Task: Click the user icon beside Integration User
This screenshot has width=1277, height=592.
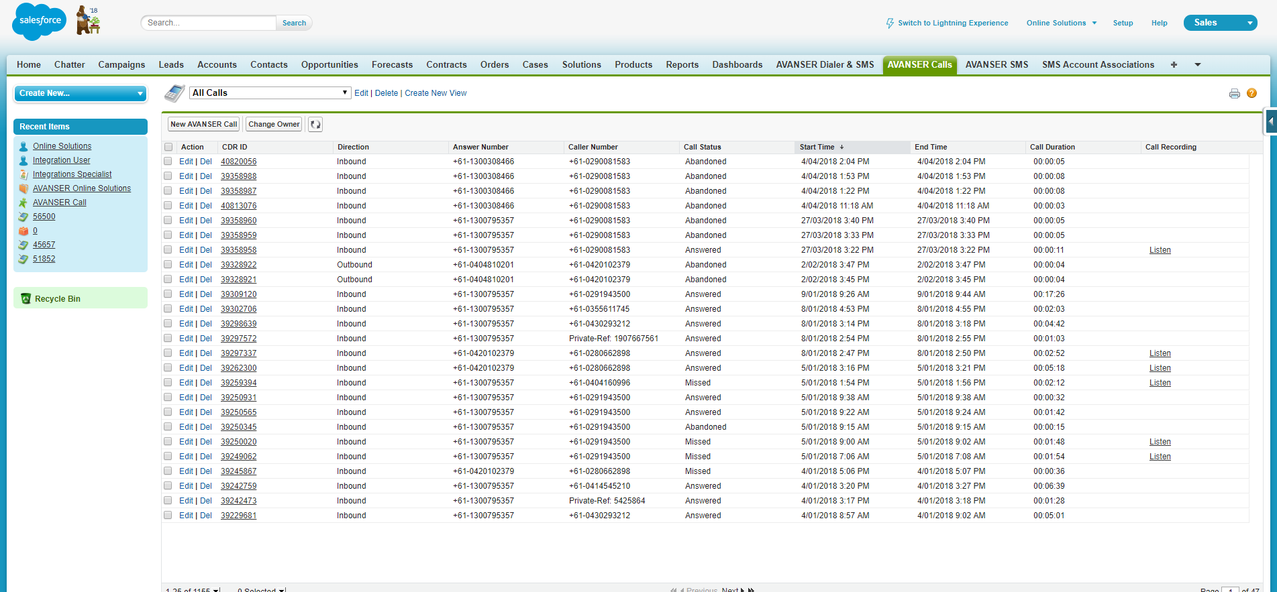Action: coord(23,160)
